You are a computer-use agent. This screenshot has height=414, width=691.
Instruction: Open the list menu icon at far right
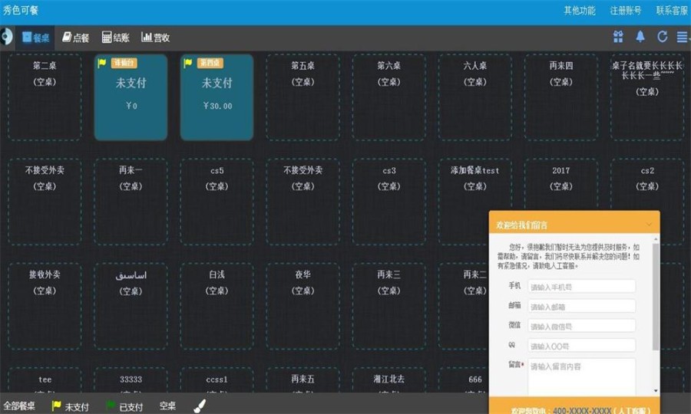pos(682,37)
